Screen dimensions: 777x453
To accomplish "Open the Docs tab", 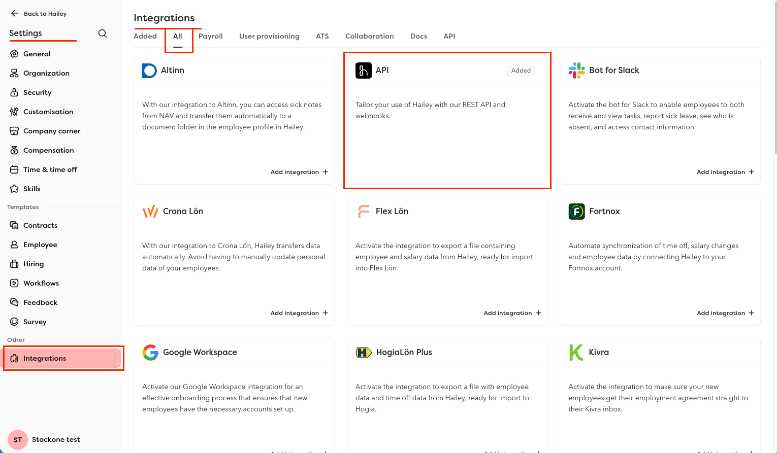I will click(418, 36).
